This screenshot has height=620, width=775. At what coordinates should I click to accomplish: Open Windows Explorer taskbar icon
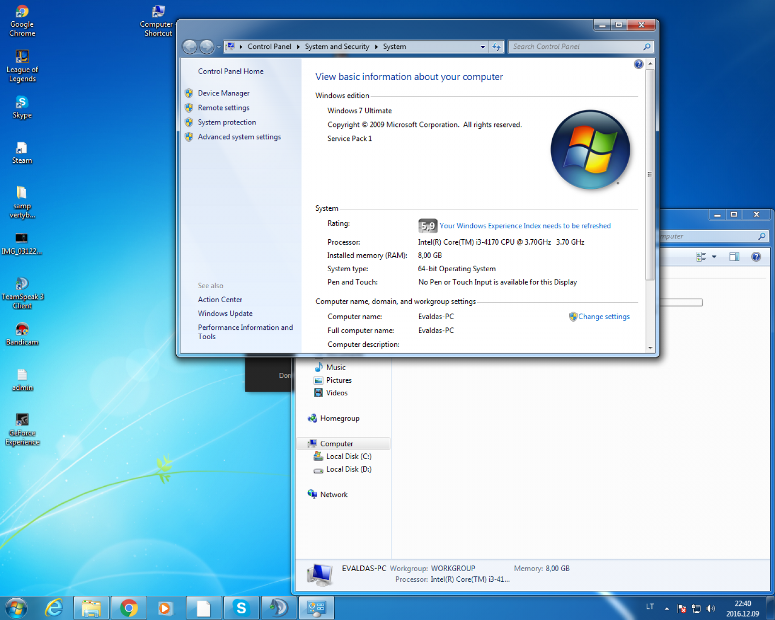click(x=91, y=608)
